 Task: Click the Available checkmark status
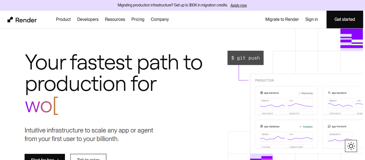click(x=306, y=127)
